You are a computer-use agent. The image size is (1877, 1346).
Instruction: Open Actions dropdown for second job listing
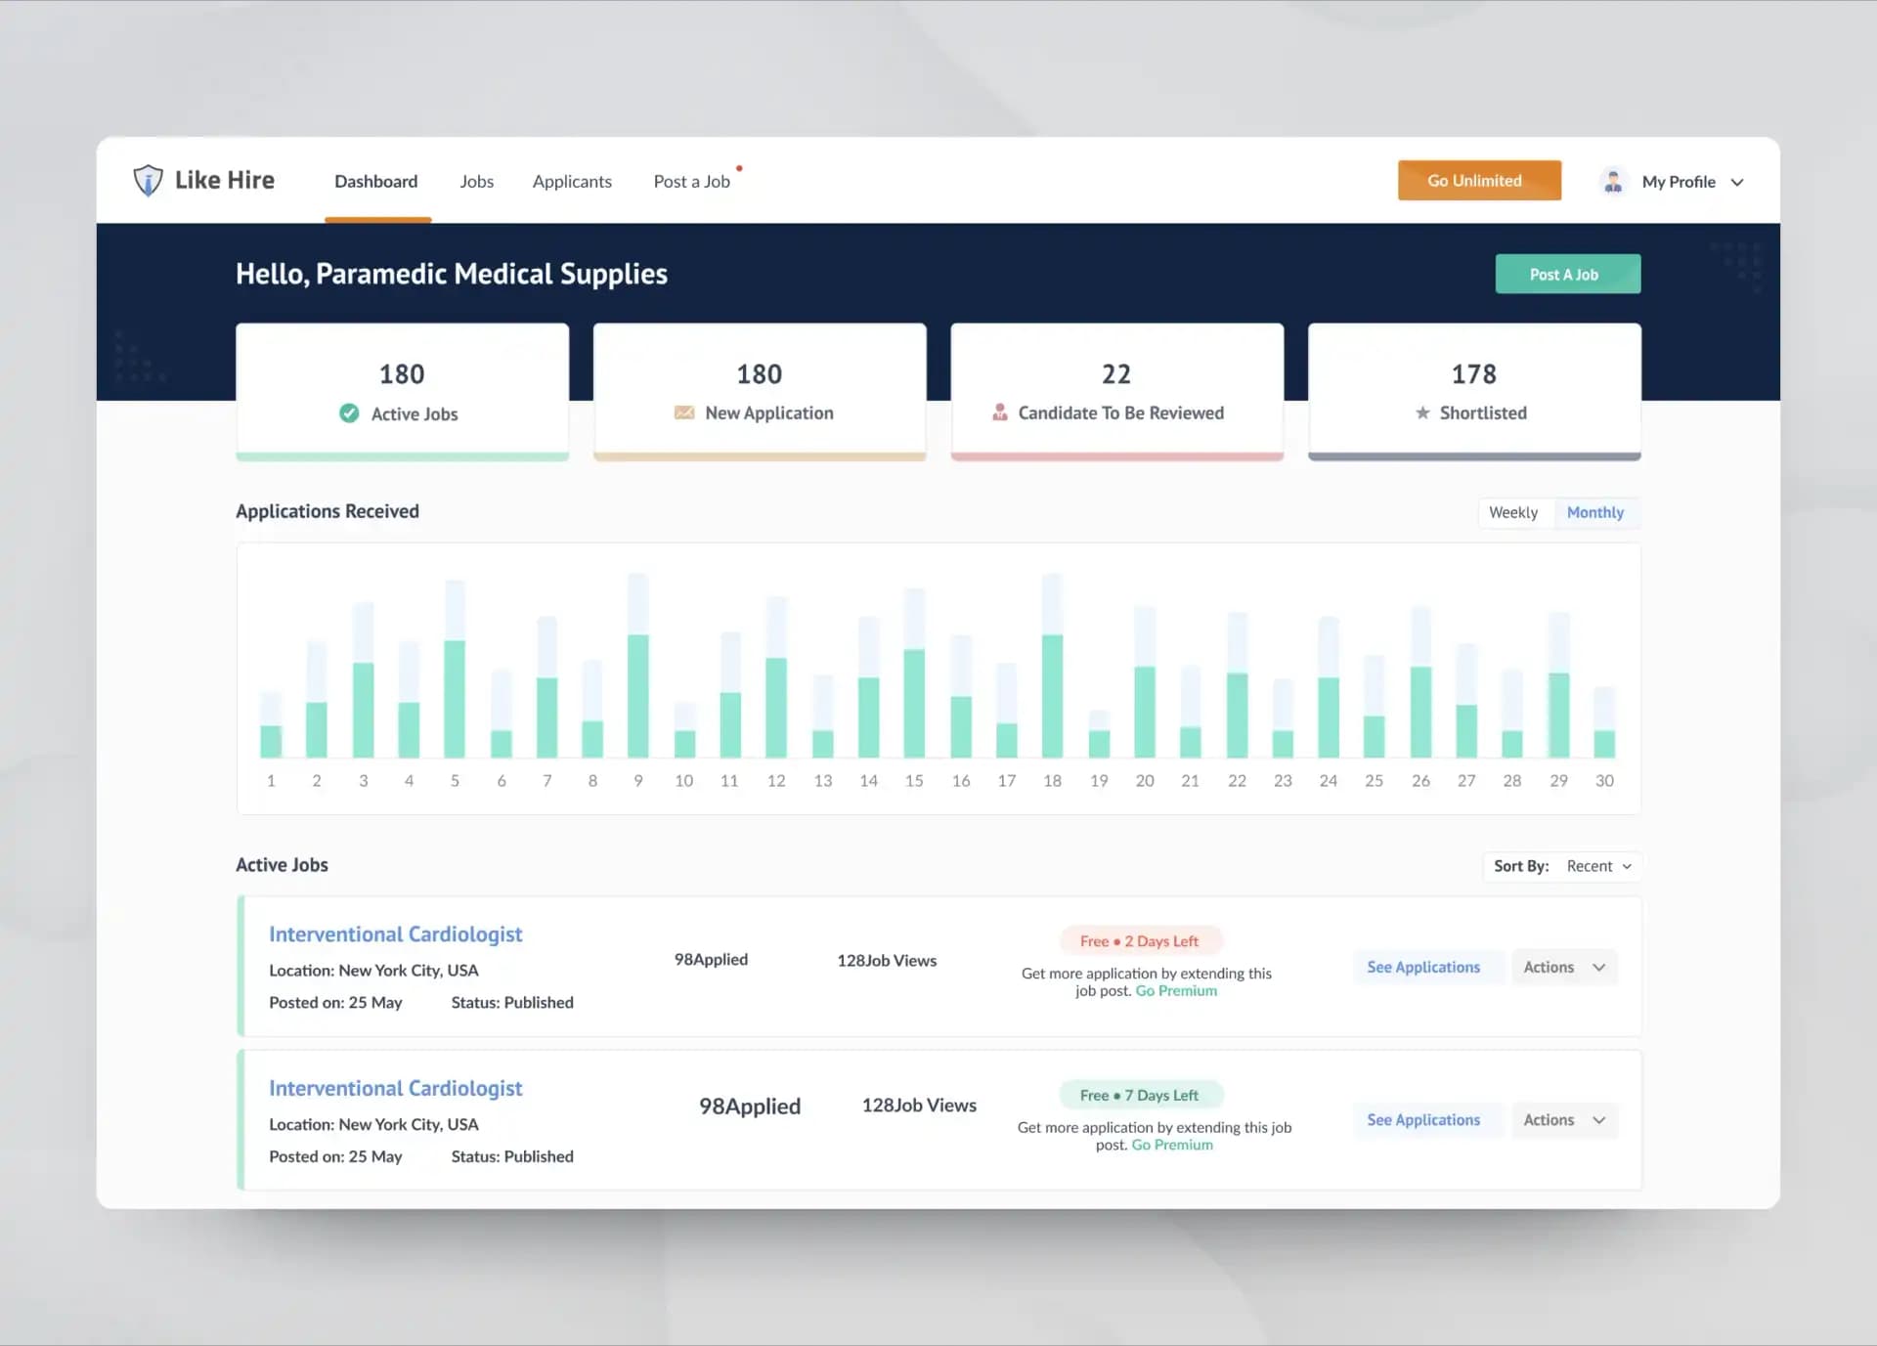tap(1563, 1120)
